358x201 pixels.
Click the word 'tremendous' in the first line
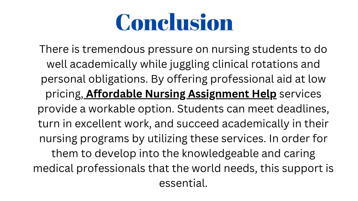point(114,49)
